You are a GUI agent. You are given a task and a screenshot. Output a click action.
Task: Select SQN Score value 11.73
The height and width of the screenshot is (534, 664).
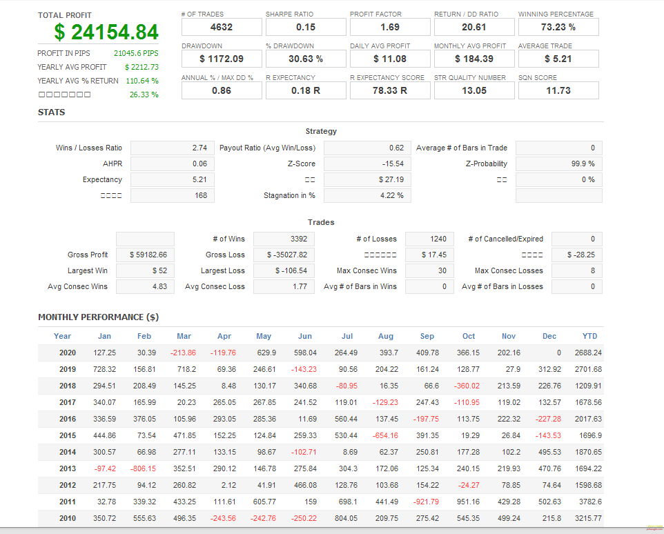click(558, 90)
